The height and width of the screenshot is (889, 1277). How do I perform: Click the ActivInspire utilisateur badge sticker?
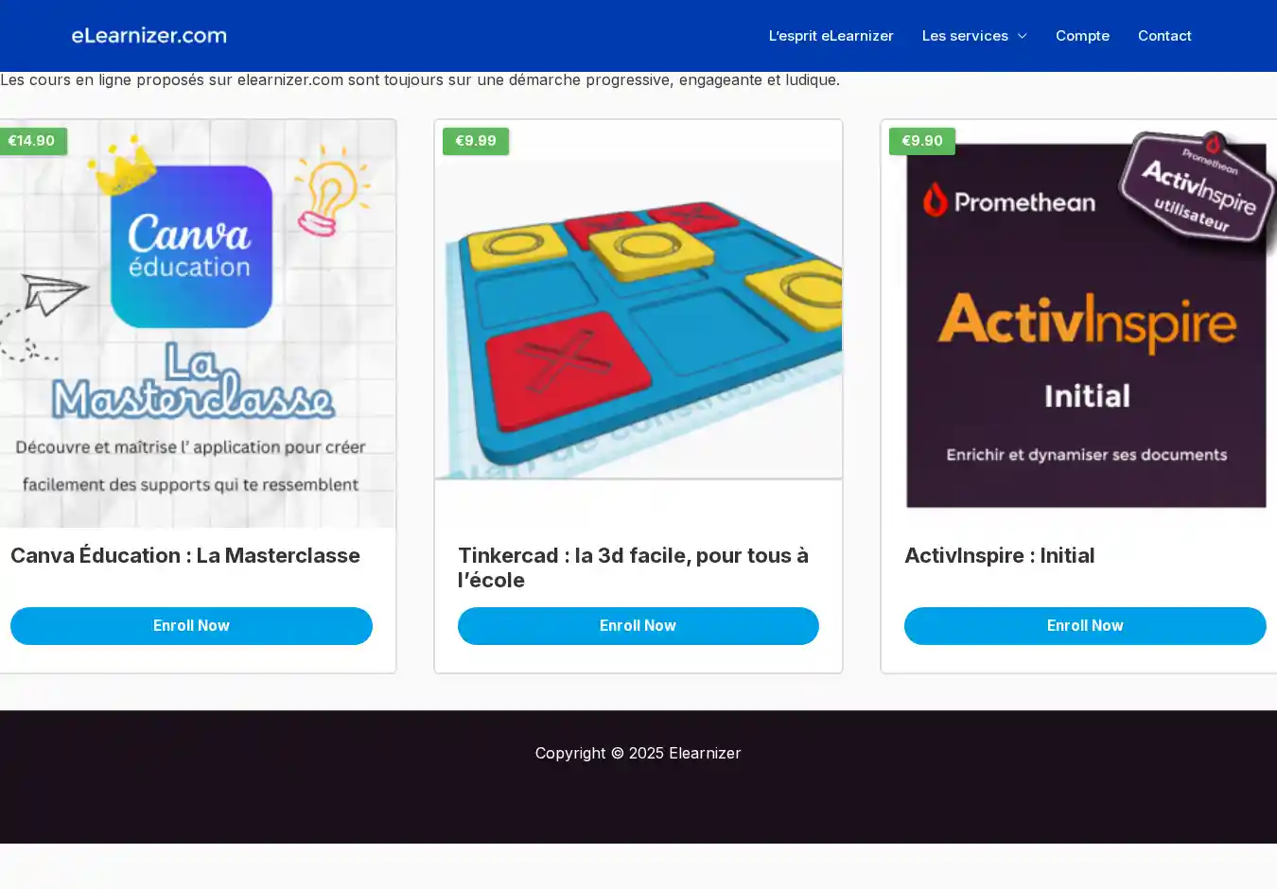point(1198,187)
